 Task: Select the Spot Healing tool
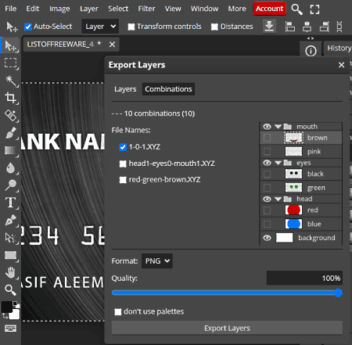pyautogui.click(x=10, y=115)
